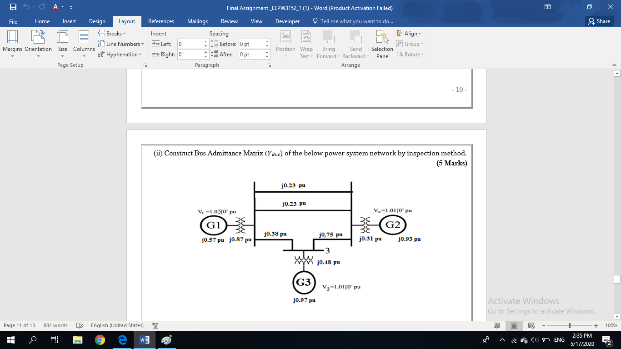
Task: Open Line Numbers options
Action: (x=121, y=44)
